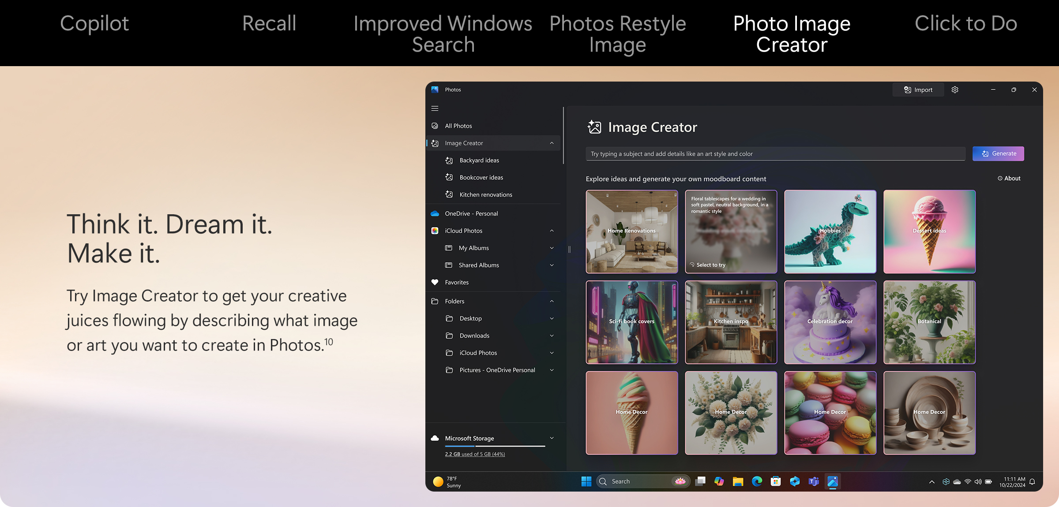Open Microsoft Store from taskbar

(x=776, y=481)
